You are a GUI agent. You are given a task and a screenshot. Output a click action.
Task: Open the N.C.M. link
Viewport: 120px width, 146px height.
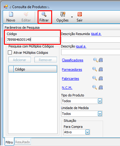67,88
